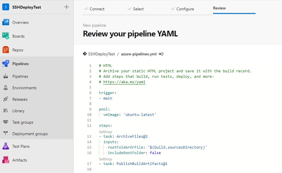Open Test Plans flask icon
Image resolution: width=282 pixels, height=173 pixels.
click(5, 146)
